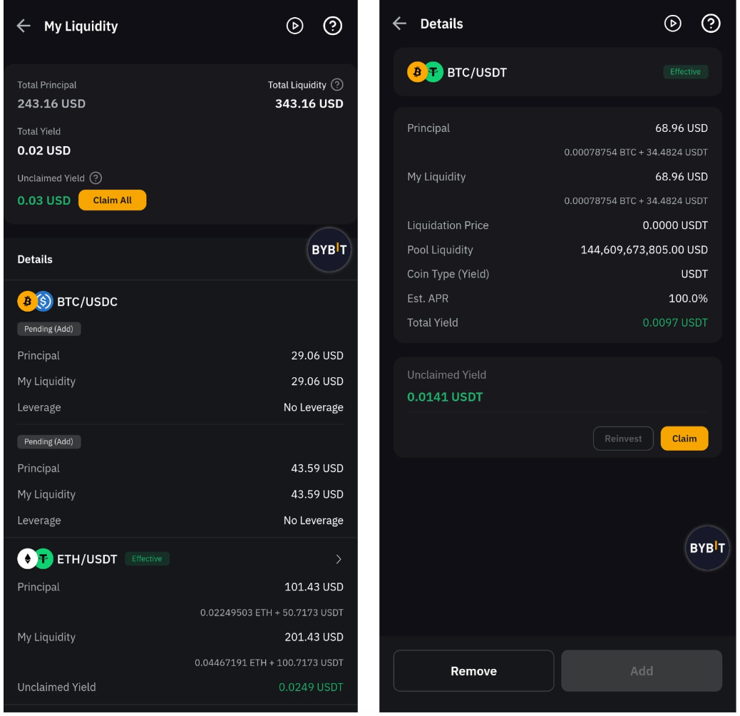Claim All unclaimed yield
740x716 pixels.
click(113, 200)
